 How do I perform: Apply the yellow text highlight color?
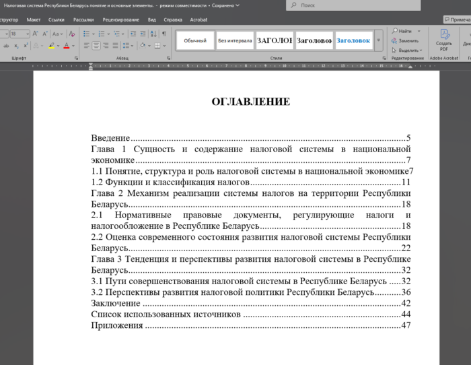52,46
